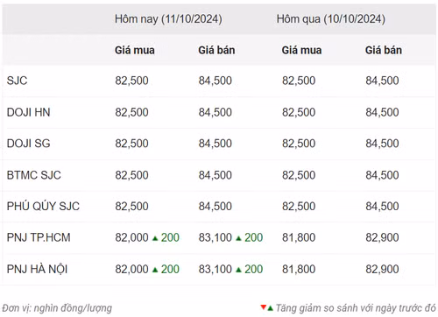Click SJC today's selling price 84,500

[215, 81]
